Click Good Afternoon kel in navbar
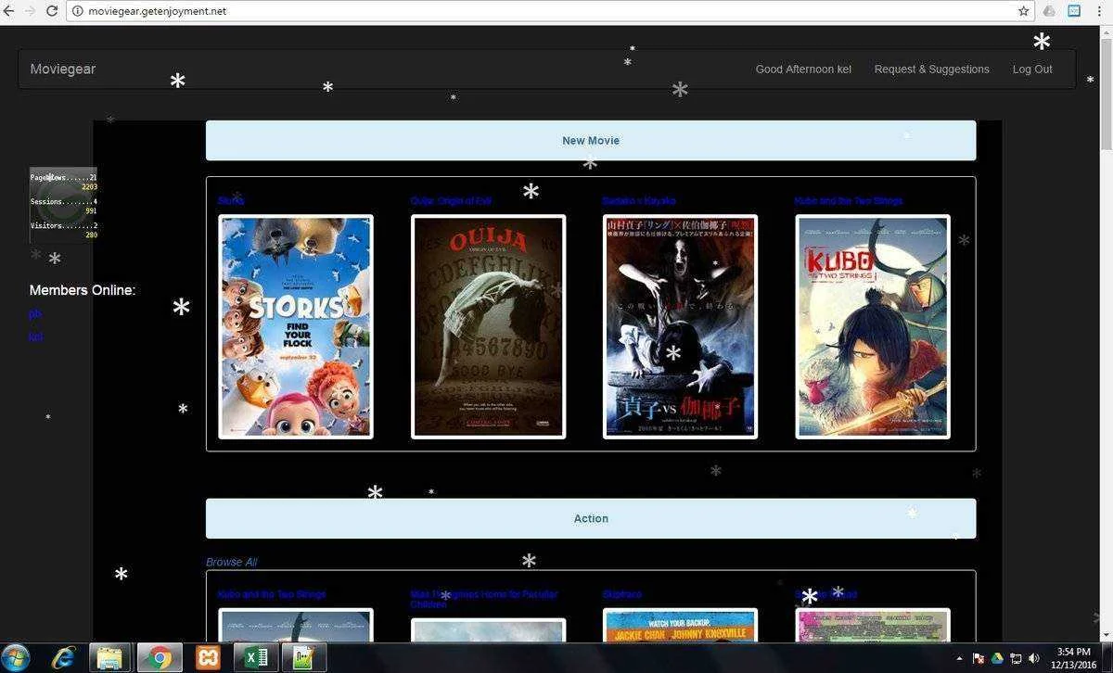The width and height of the screenshot is (1113, 673). (803, 70)
